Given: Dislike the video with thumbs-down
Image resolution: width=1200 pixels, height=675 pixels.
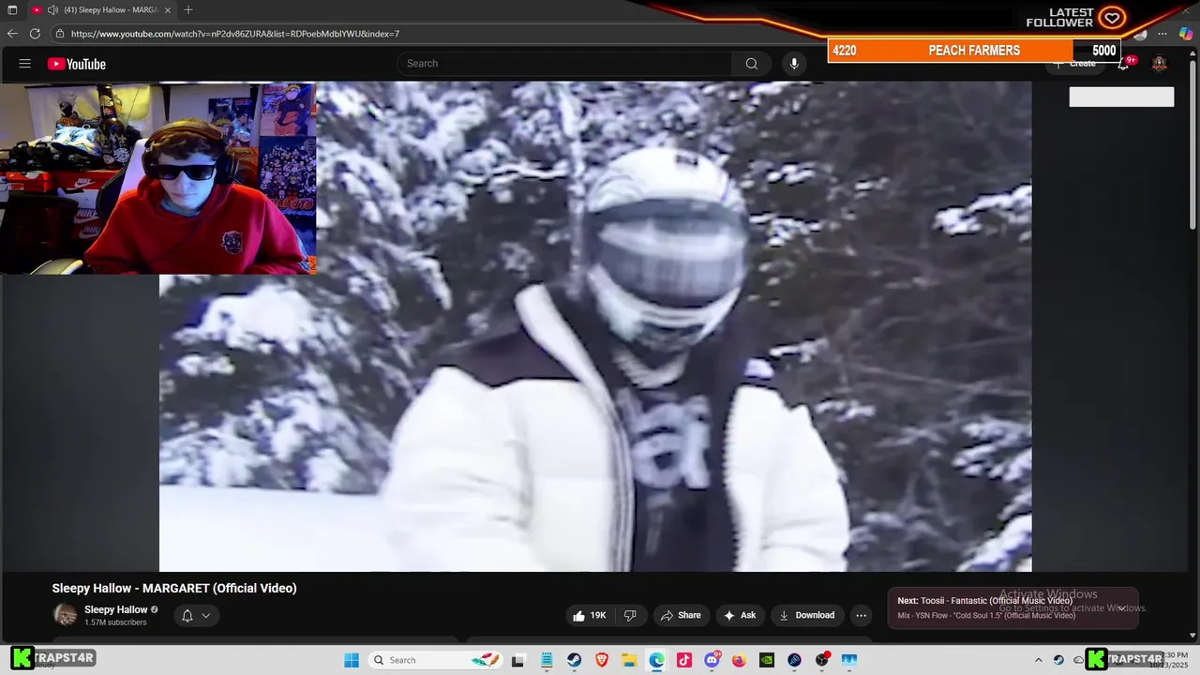Looking at the screenshot, I should 630,615.
